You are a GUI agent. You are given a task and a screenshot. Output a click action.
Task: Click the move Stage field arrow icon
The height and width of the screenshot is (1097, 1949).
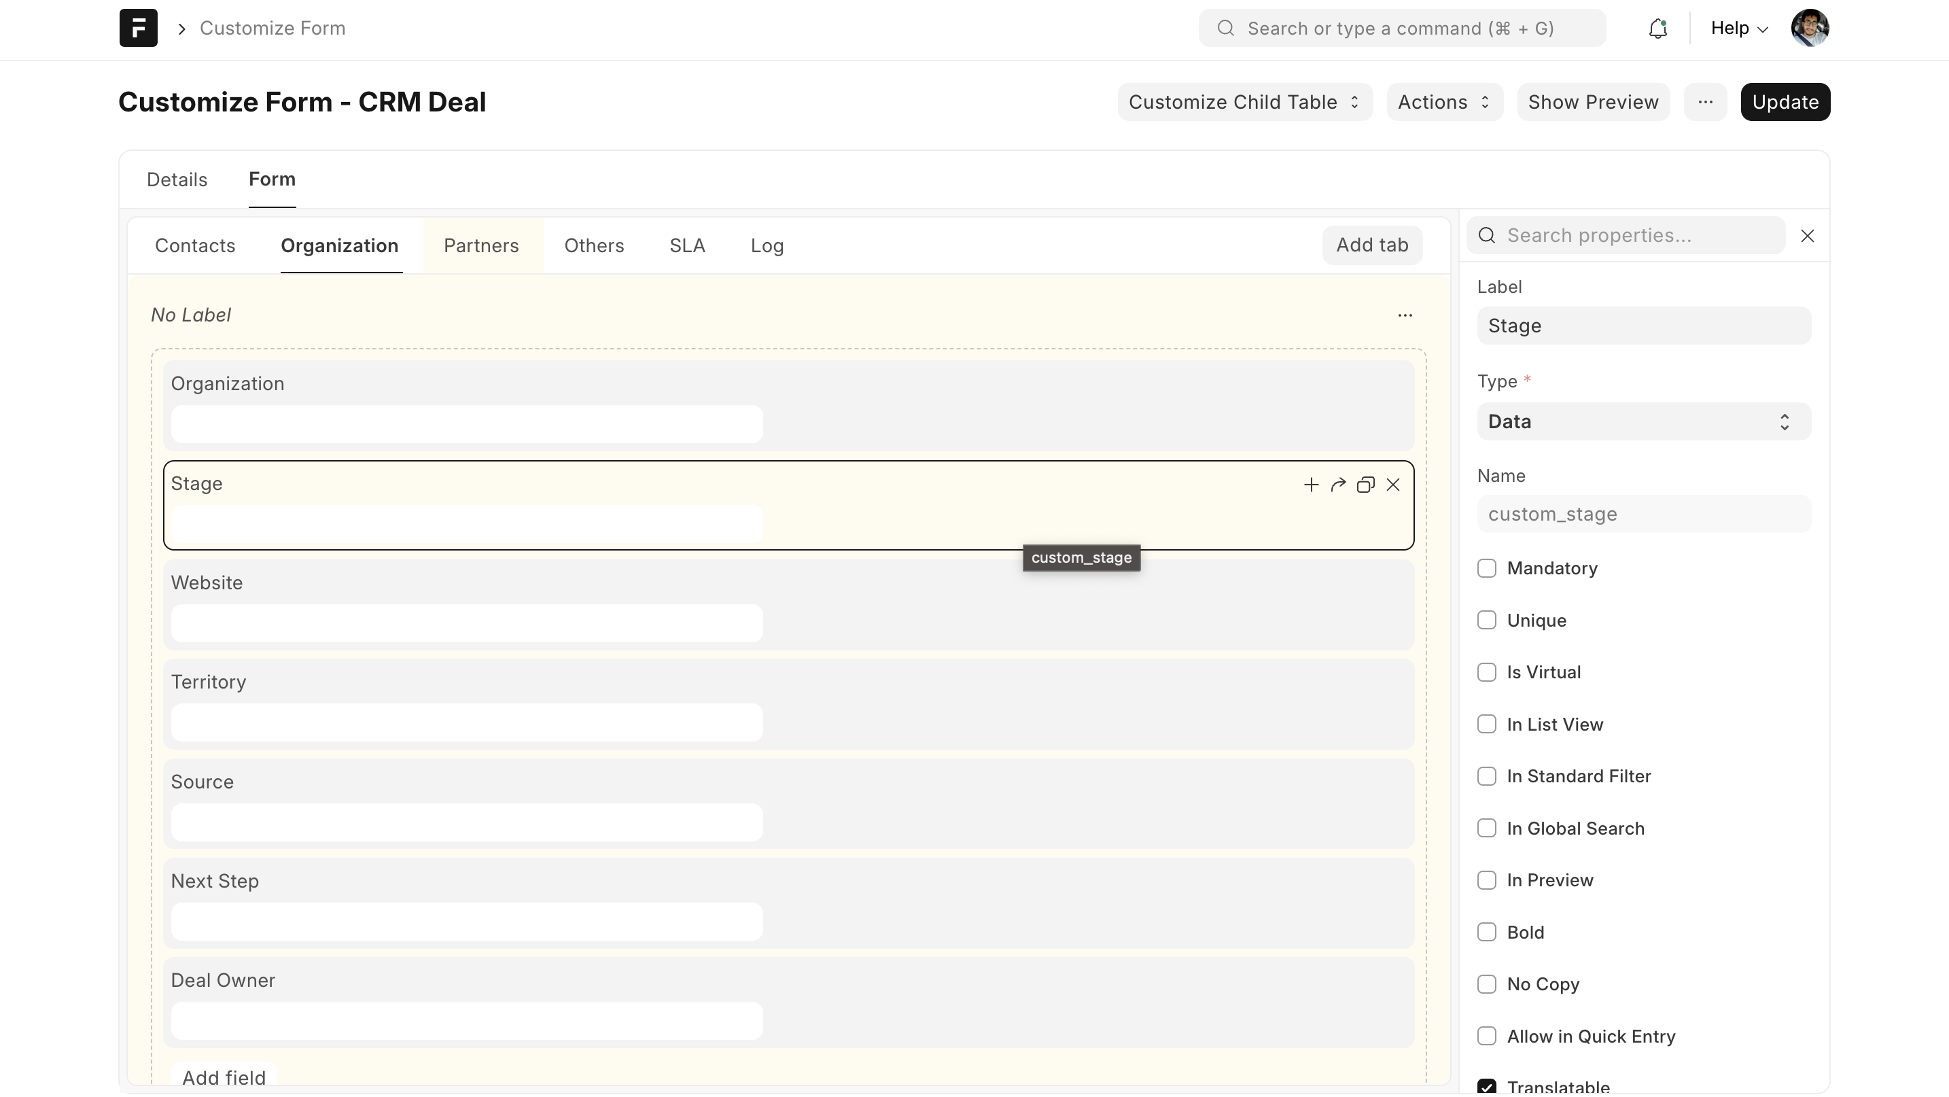(1339, 485)
